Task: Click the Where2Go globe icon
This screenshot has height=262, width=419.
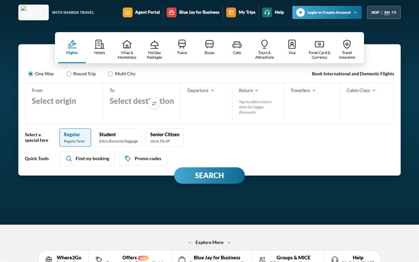Action: (48, 259)
